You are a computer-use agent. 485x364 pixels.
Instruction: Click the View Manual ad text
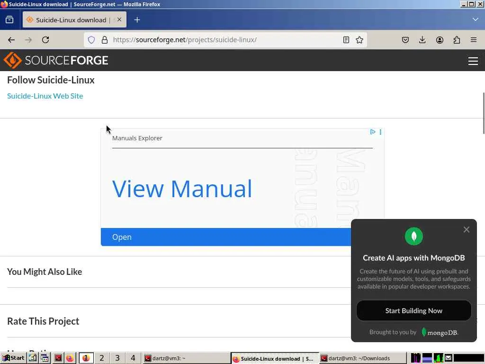(182, 189)
